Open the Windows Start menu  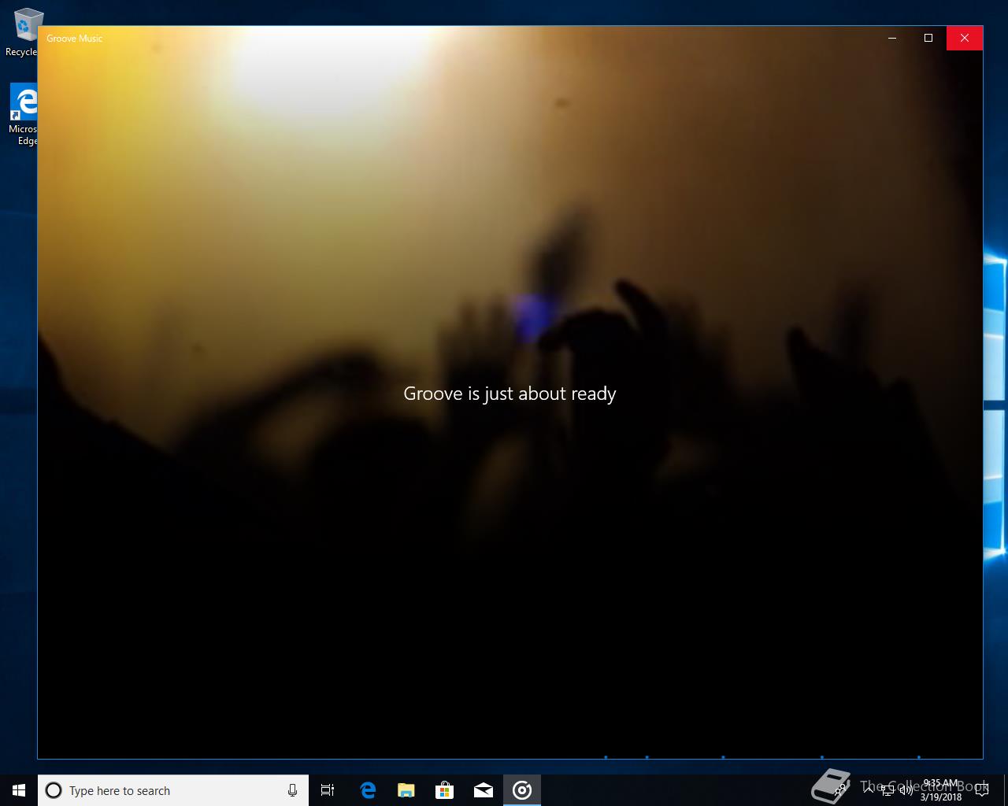[19, 790]
